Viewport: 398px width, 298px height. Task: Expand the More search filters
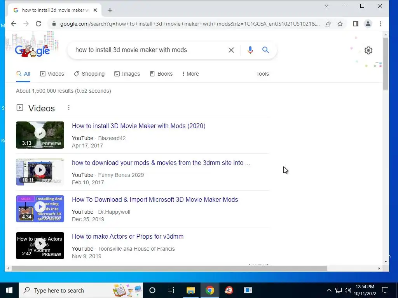tap(190, 74)
